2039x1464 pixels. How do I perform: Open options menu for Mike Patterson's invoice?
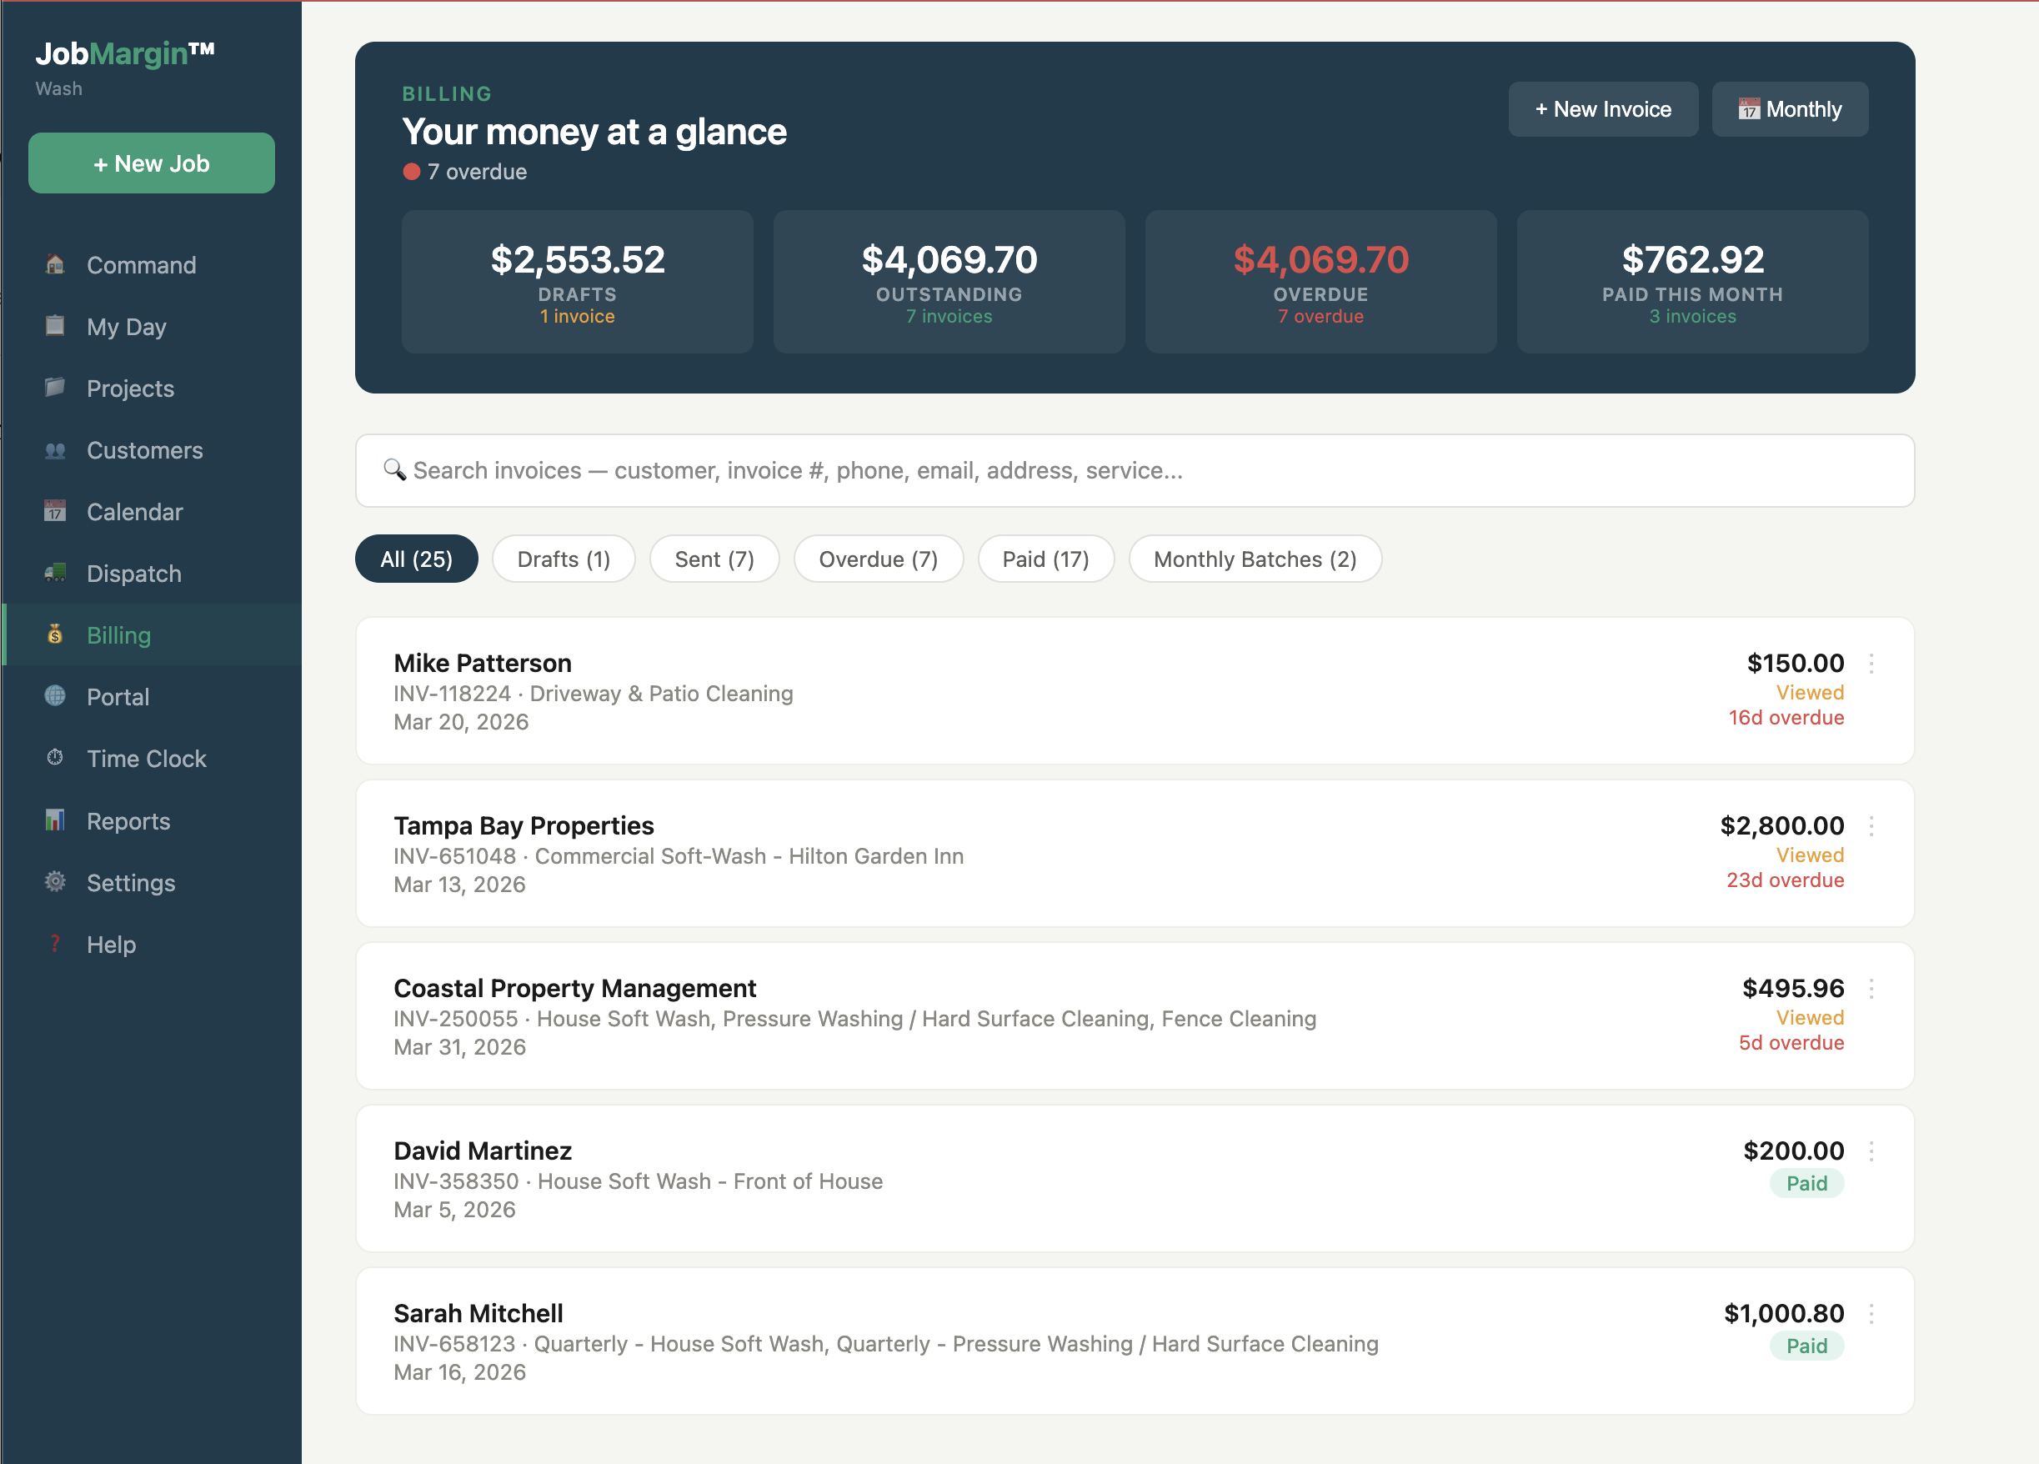tap(1872, 665)
